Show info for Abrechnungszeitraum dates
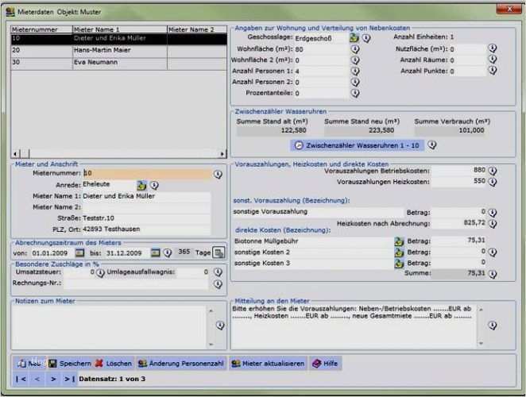The height and width of the screenshot is (397, 526). (x=168, y=252)
